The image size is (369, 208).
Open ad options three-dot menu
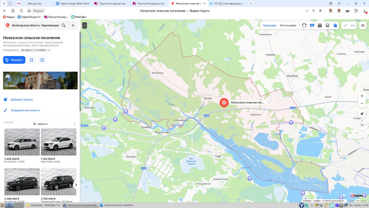click(74, 124)
